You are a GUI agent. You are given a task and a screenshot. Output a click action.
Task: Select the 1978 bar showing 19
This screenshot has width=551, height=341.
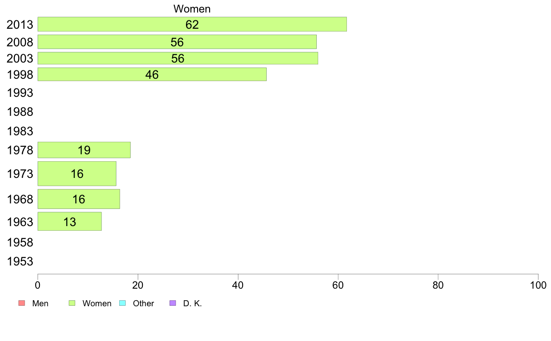[x=84, y=150]
